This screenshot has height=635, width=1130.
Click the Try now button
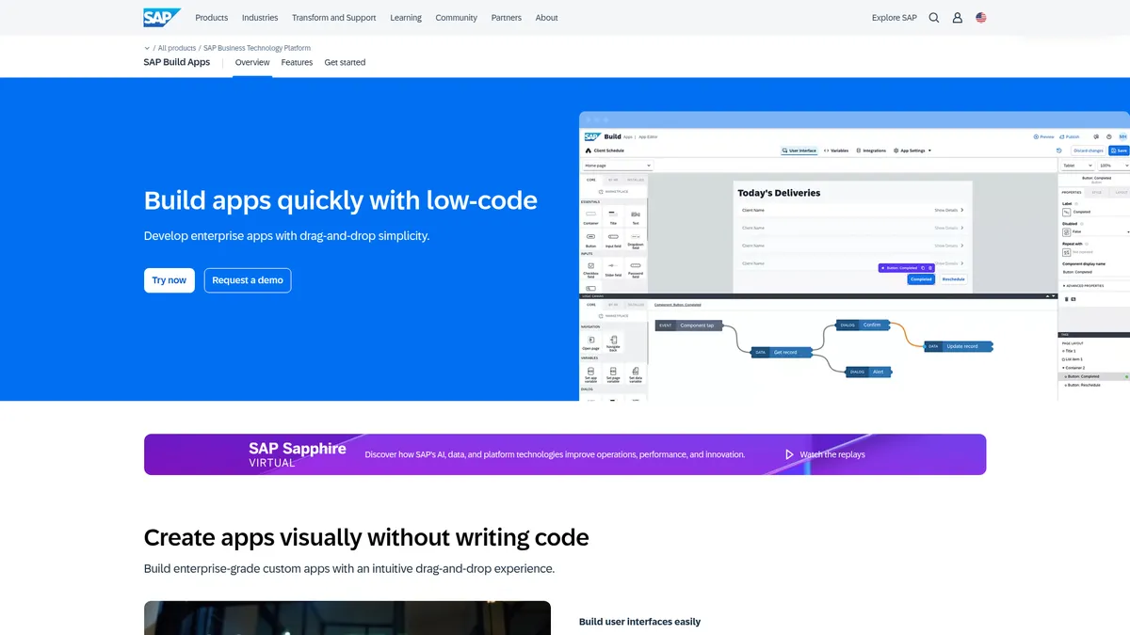[x=169, y=280]
